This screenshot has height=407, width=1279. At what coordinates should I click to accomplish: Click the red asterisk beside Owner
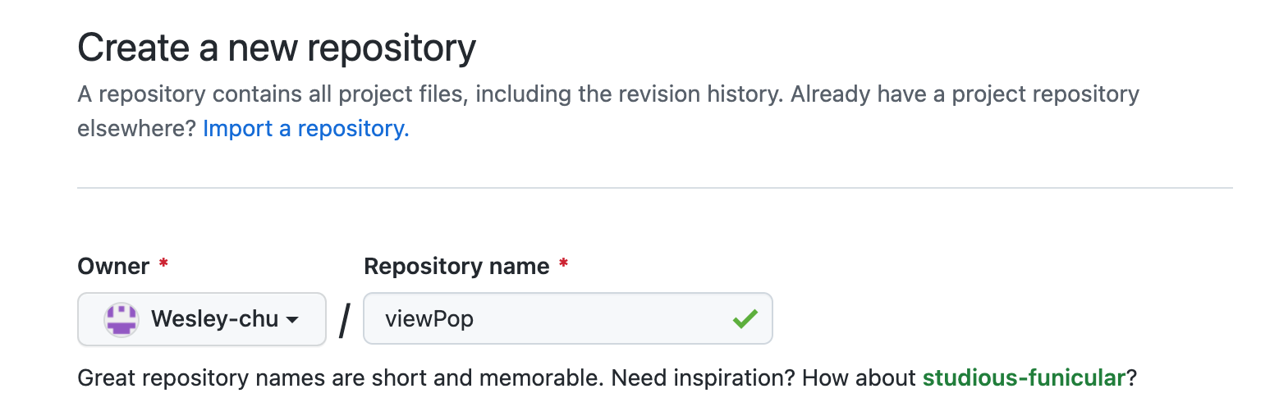163,264
